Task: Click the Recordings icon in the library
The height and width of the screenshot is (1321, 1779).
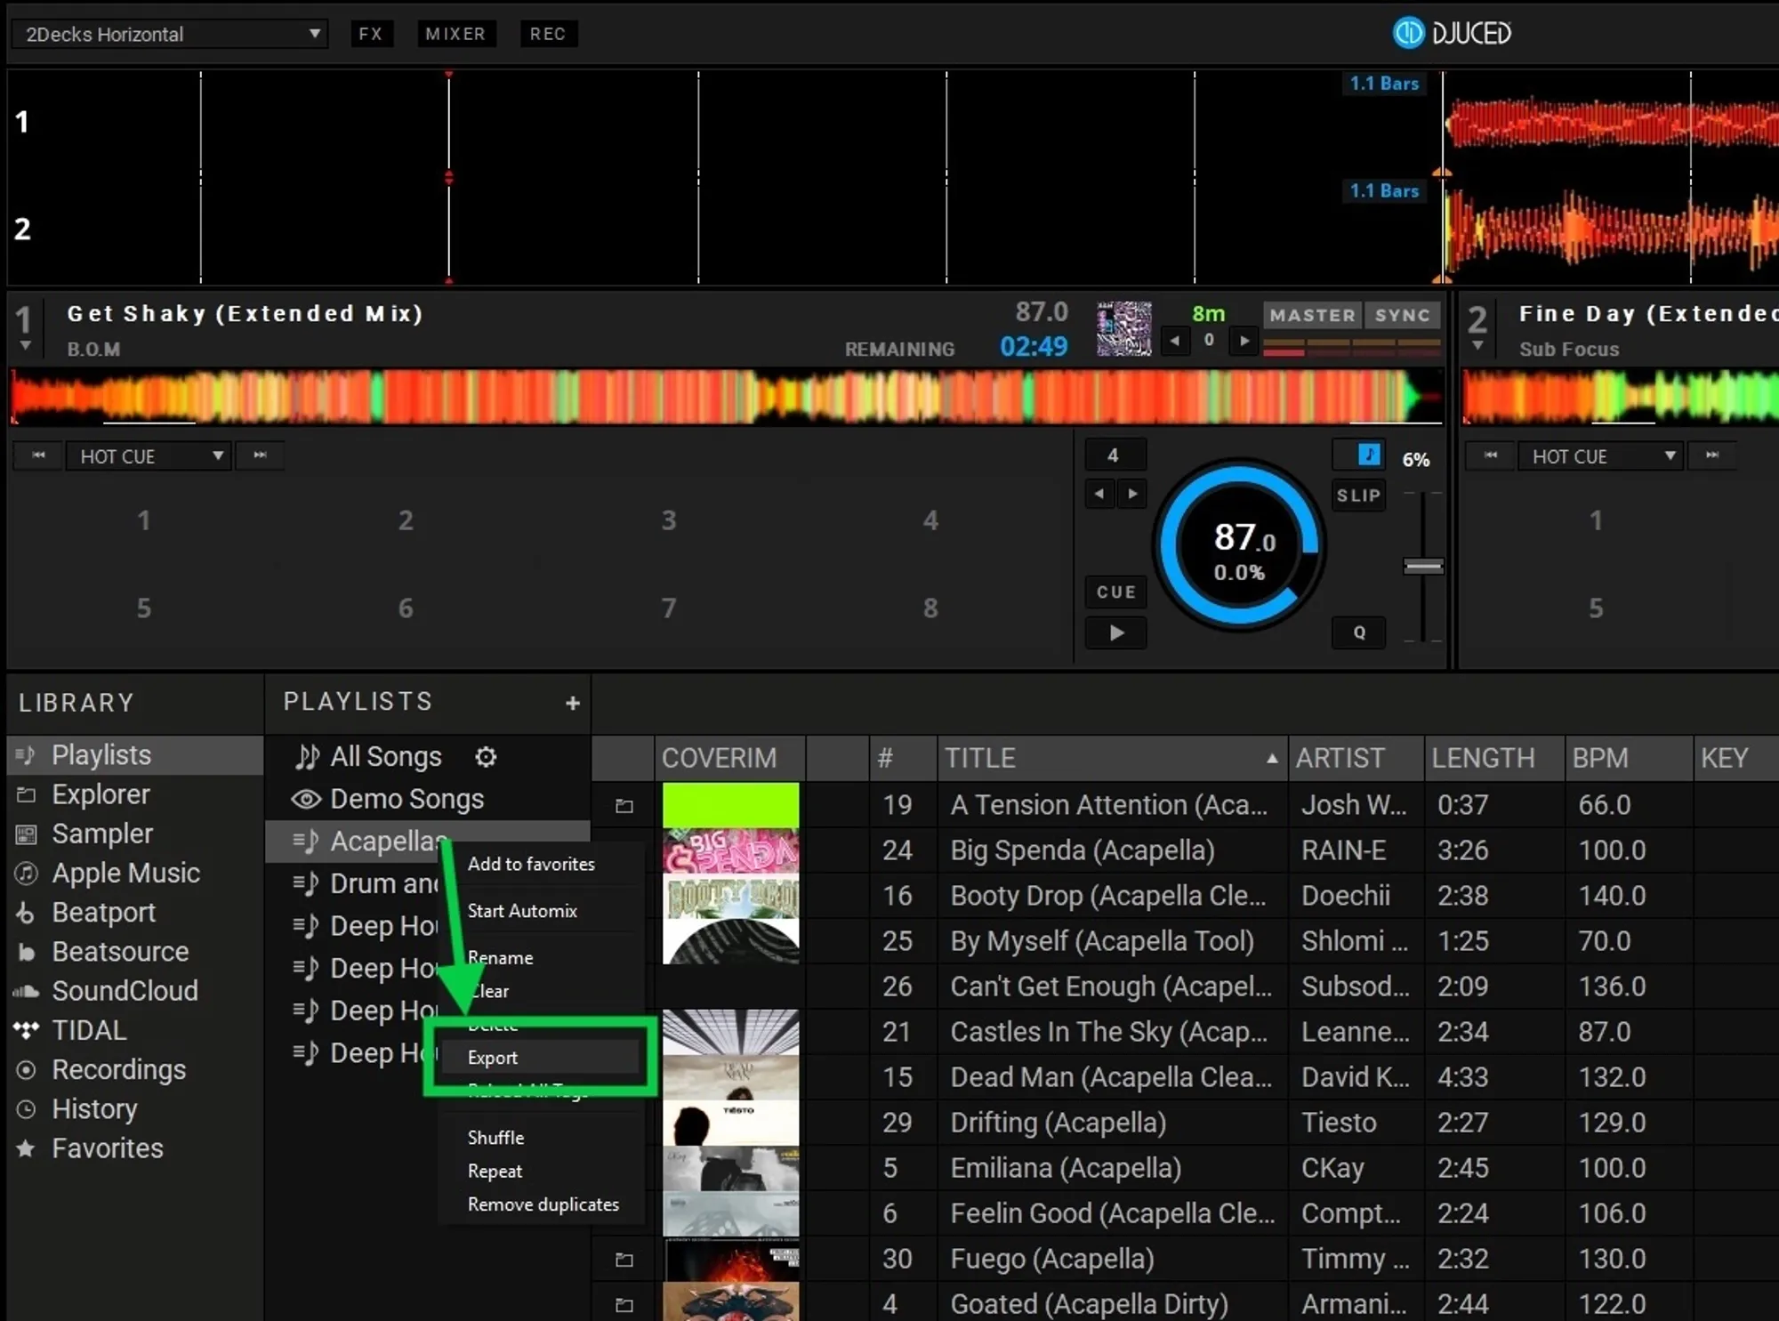Action: pos(27,1070)
